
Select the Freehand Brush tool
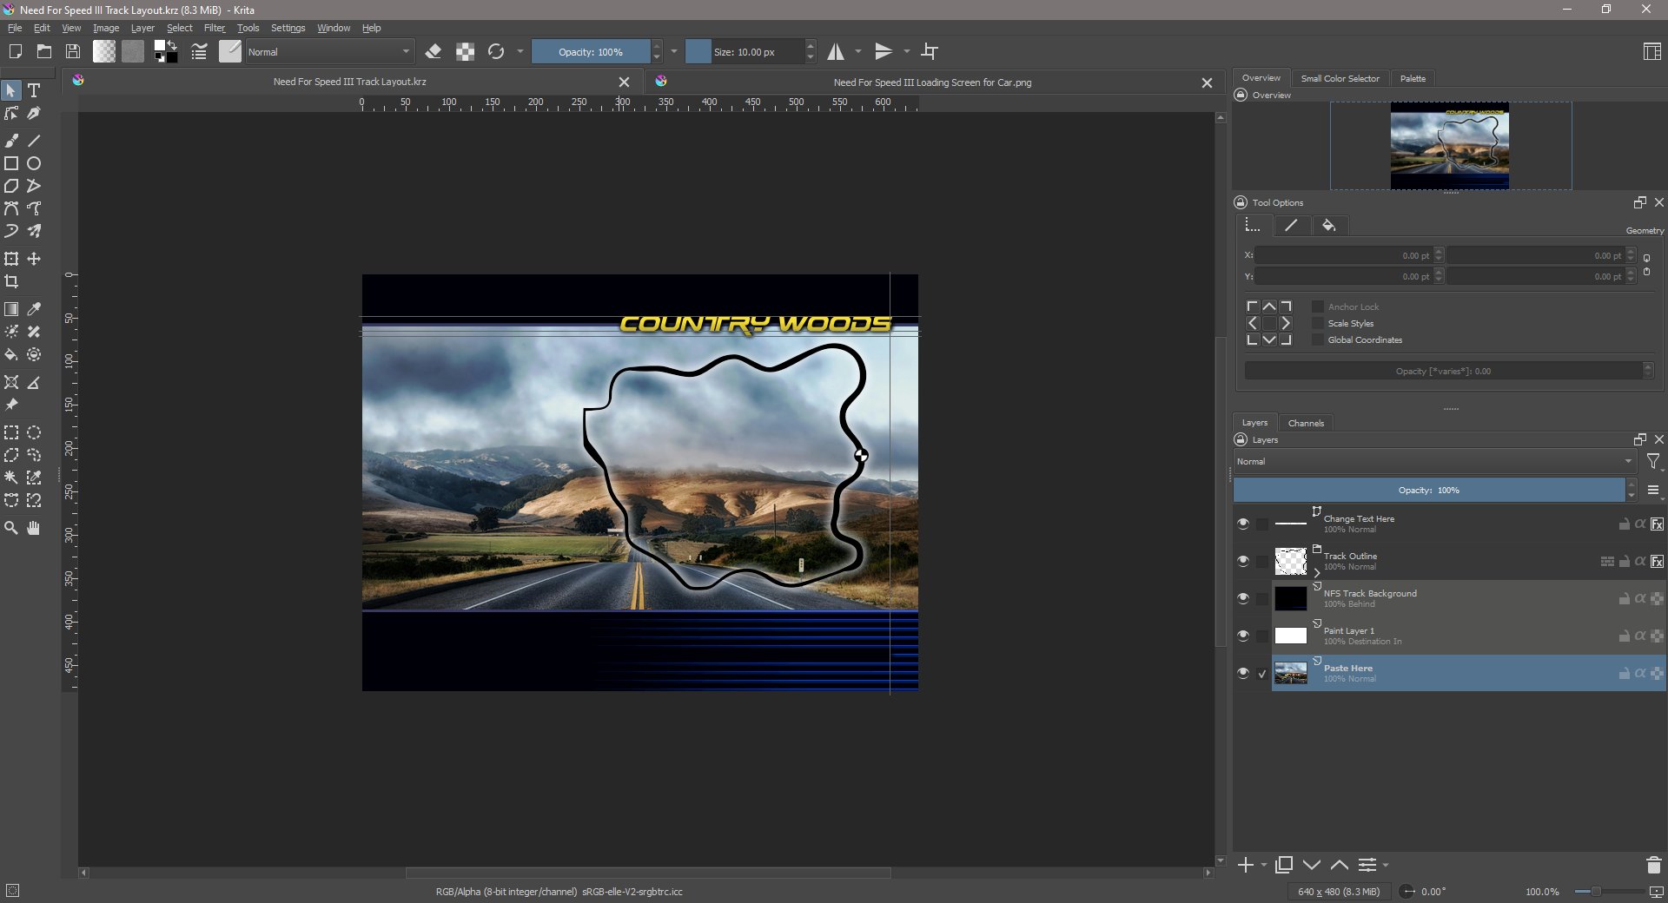tap(11, 141)
